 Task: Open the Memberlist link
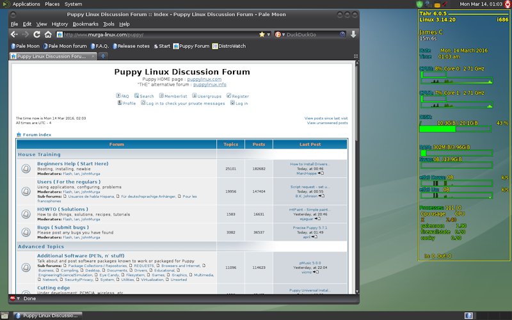173,96
